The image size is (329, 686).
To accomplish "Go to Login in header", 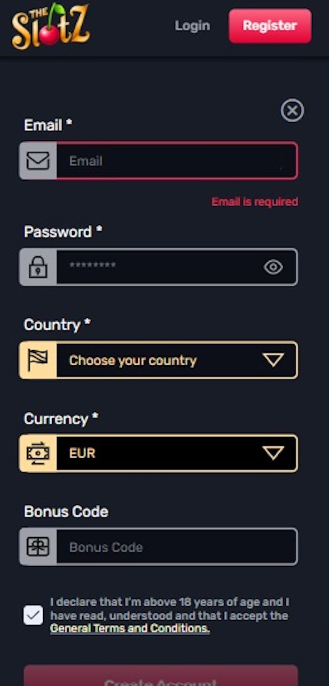I will click(x=193, y=26).
